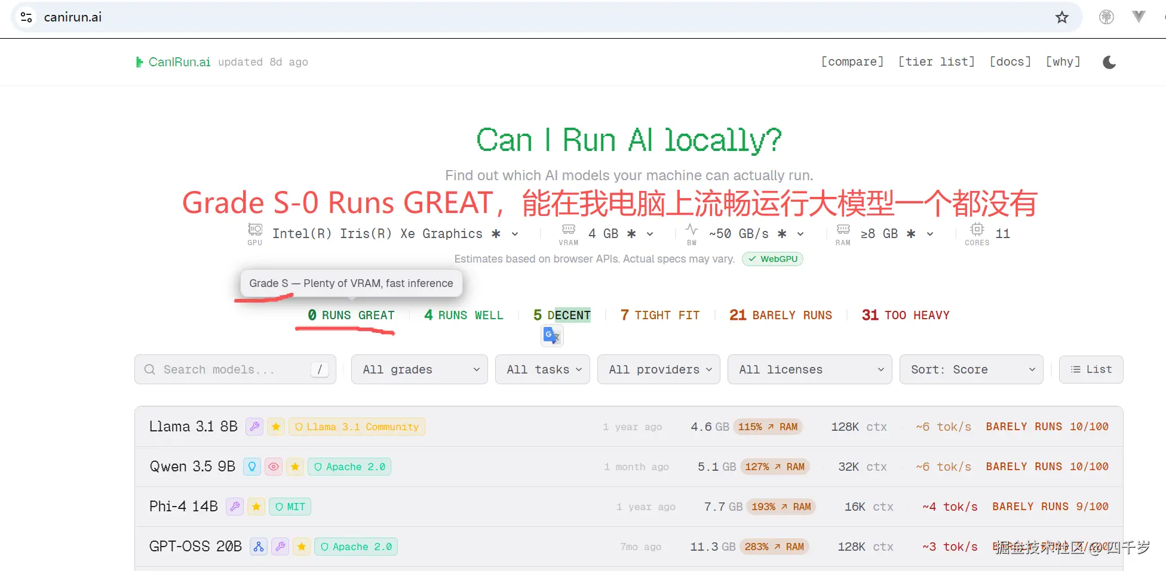Click the star icon on Llama 3.1 8B
Screen dimensions: 1166x571
[x=276, y=427]
